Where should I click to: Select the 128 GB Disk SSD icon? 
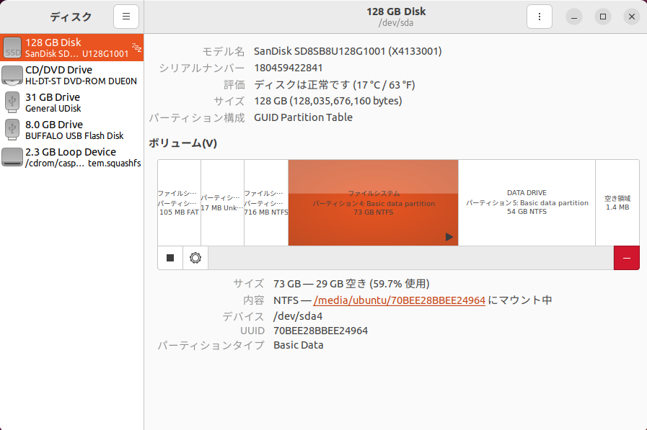click(x=12, y=48)
